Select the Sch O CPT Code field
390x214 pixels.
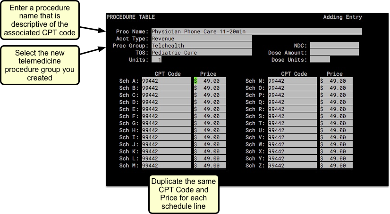click(292, 87)
